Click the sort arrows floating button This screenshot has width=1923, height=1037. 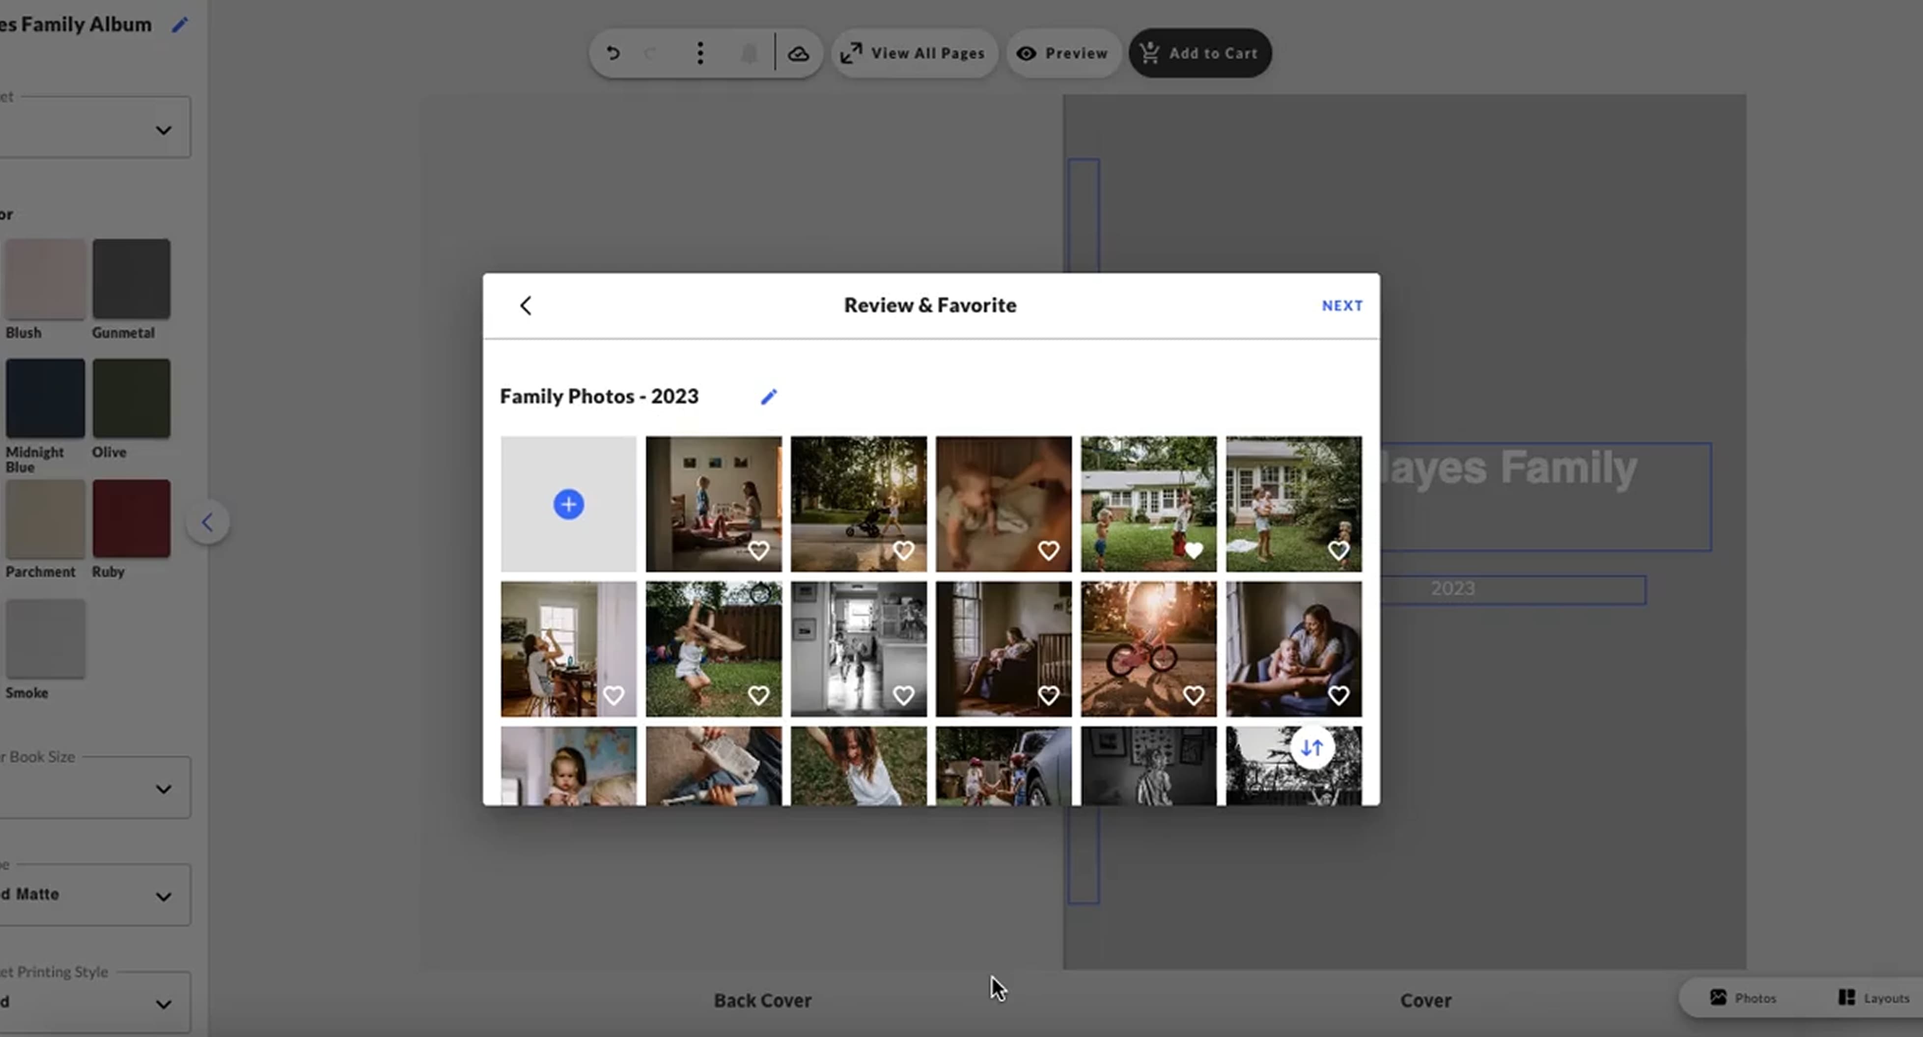[x=1311, y=747]
